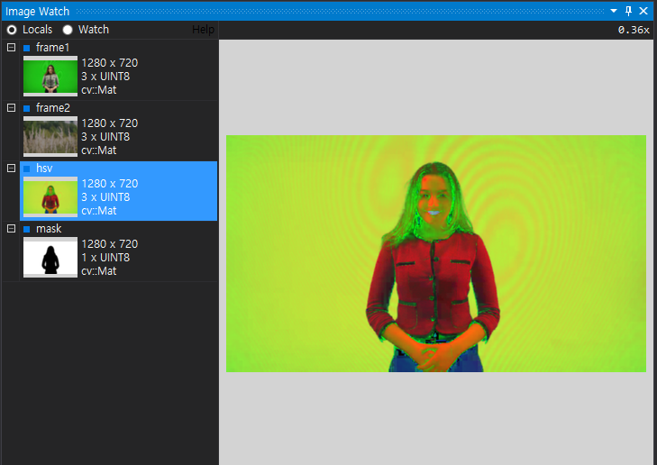Click the blue square icon beside frame2
The width and height of the screenshot is (657, 465).
pyautogui.click(x=27, y=108)
